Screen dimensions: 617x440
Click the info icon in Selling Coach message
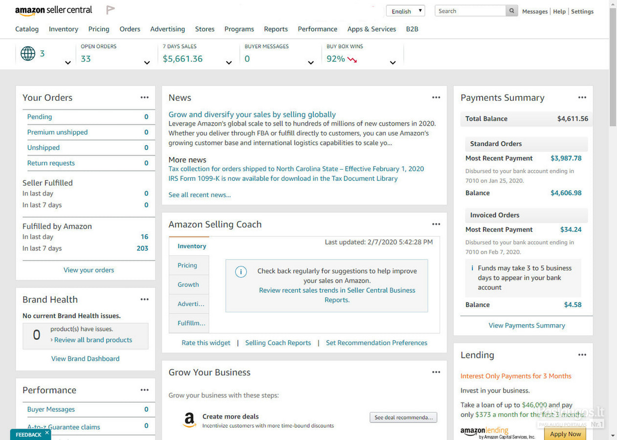click(241, 272)
